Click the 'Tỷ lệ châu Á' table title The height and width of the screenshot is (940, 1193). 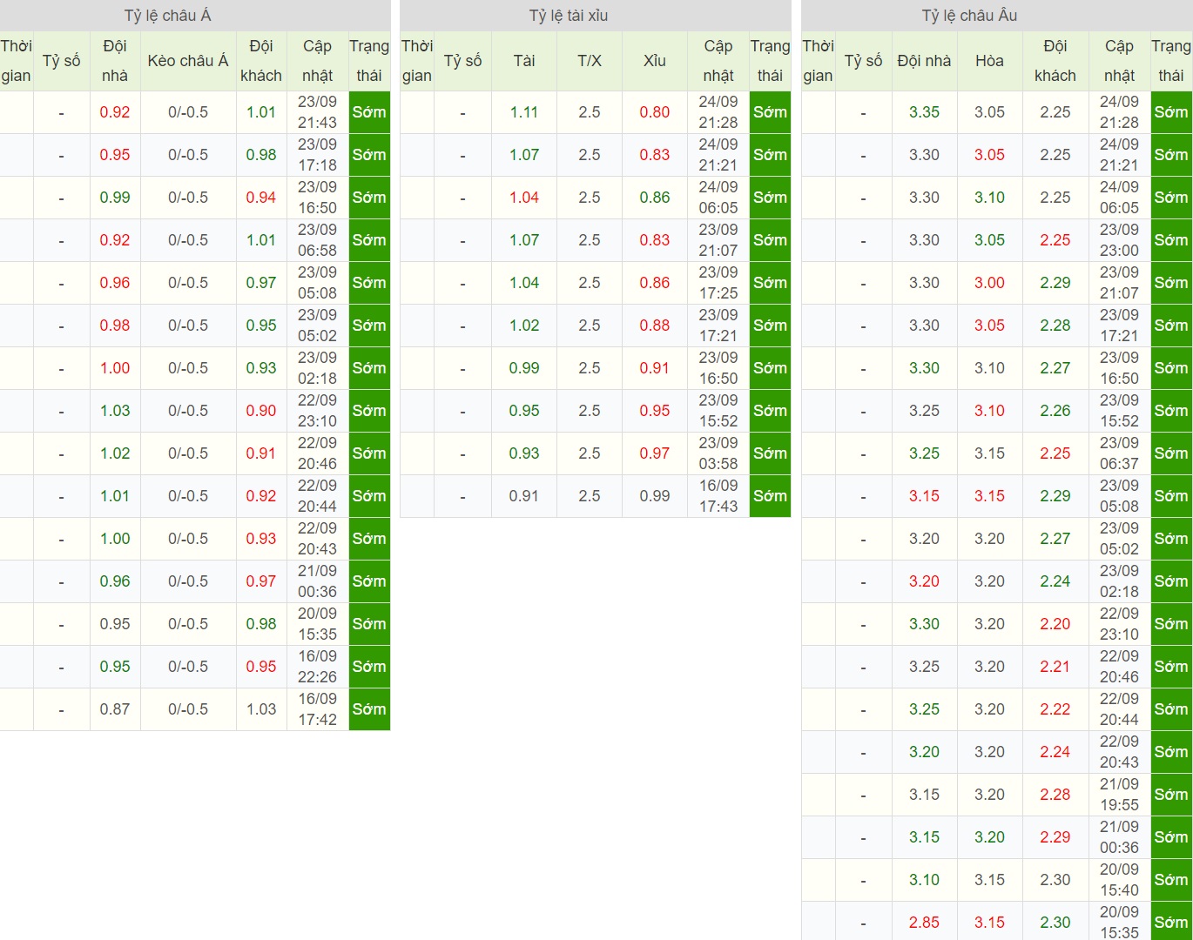point(167,16)
